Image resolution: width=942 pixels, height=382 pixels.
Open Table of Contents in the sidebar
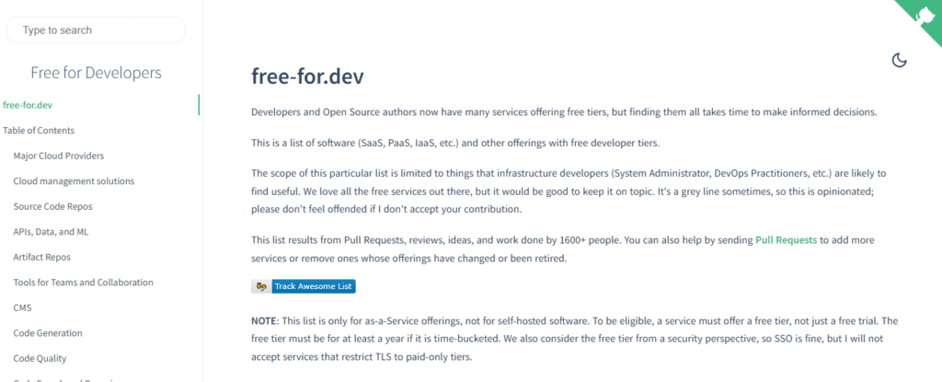(39, 131)
